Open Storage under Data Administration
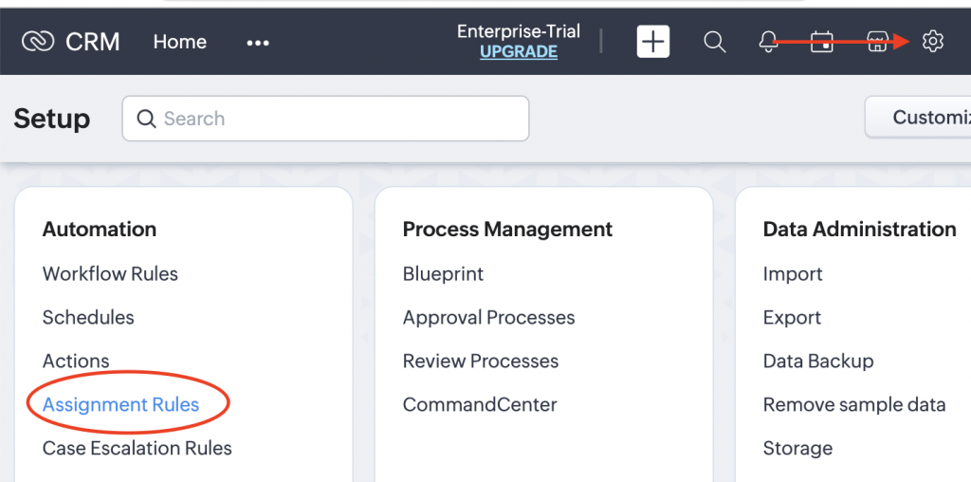This screenshot has width=971, height=482. pyautogui.click(x=797, y=448)
